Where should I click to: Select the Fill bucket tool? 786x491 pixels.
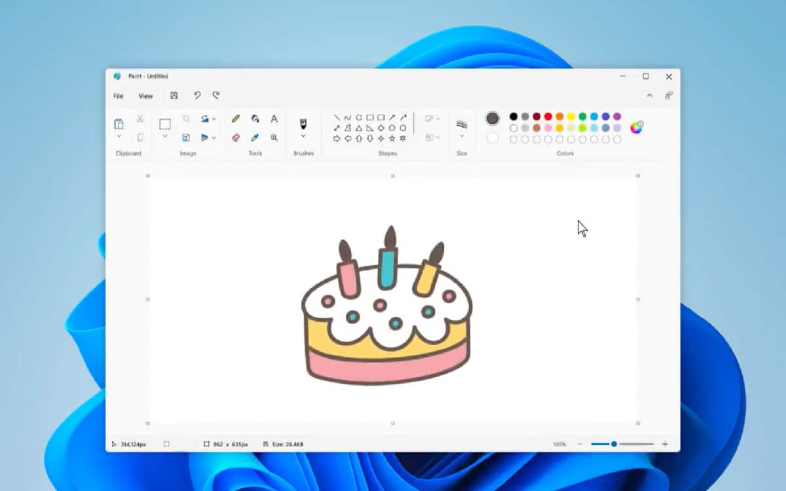255,118
